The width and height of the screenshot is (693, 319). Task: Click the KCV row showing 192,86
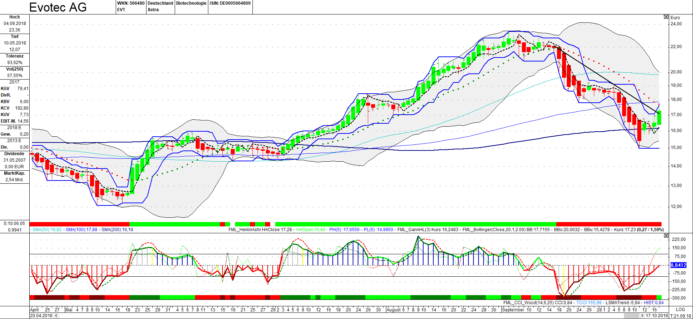(x=14, y=108)
